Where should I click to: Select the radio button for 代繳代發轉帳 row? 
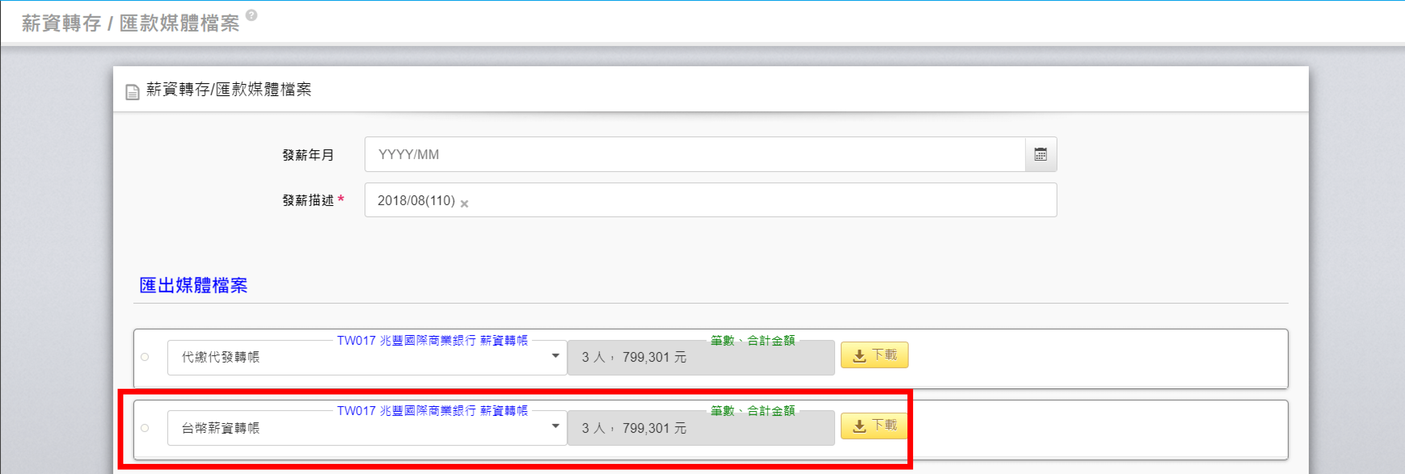[x=145, y=357]
